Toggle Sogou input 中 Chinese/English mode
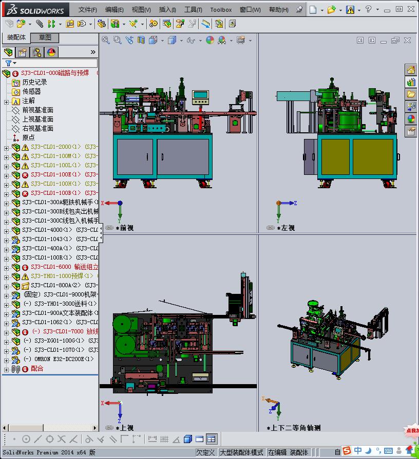 click(358, 450)
